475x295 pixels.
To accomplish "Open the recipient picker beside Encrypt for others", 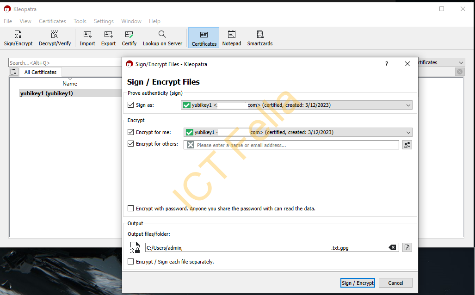I will (407, 144).
